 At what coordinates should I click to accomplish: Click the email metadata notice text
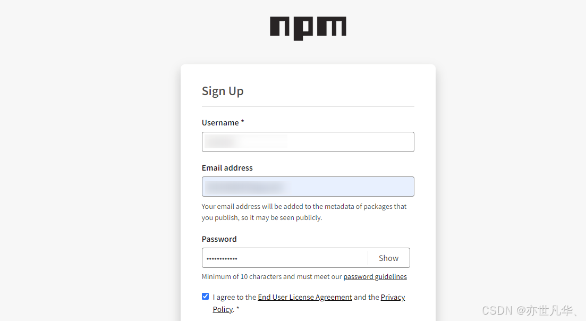pos(304,212)
